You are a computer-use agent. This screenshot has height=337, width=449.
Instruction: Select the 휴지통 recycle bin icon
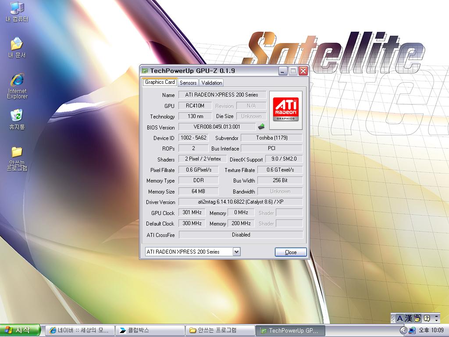[17, 119]
